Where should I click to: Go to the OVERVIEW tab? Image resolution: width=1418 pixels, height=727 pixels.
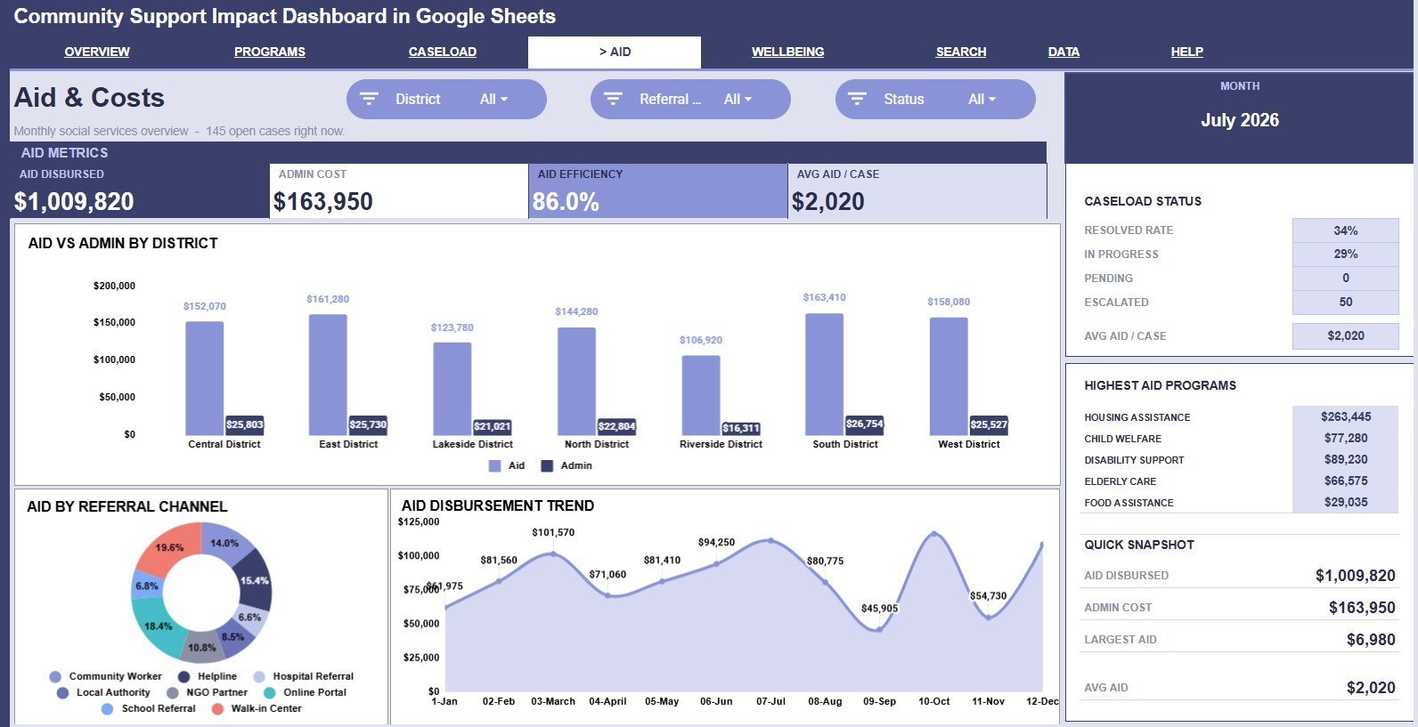click(x=97, y=52)
